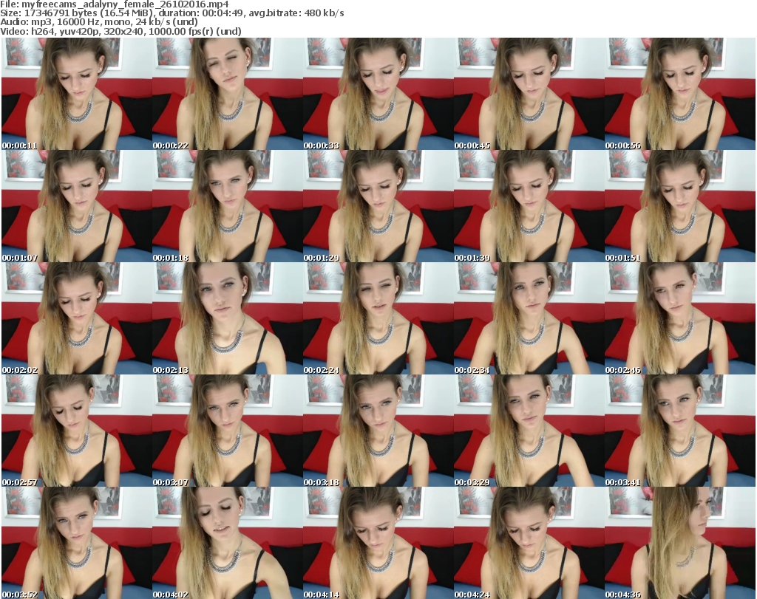View the thumbnail at 00:03:52
The height and width of the screenshot is (599, 757).
pos(77,543)
